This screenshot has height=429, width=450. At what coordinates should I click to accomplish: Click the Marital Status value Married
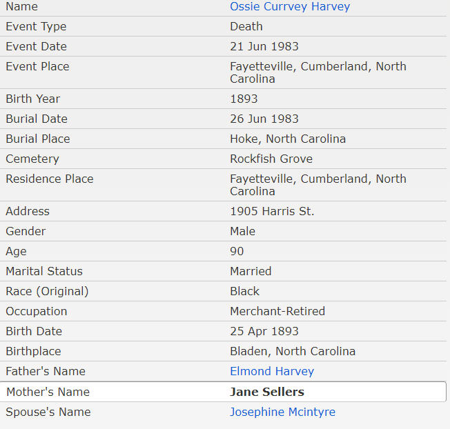(251, 271)
